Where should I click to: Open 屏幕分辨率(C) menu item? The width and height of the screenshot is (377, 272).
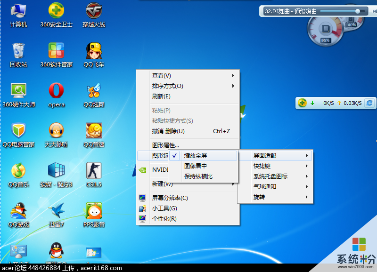[188, 198]
